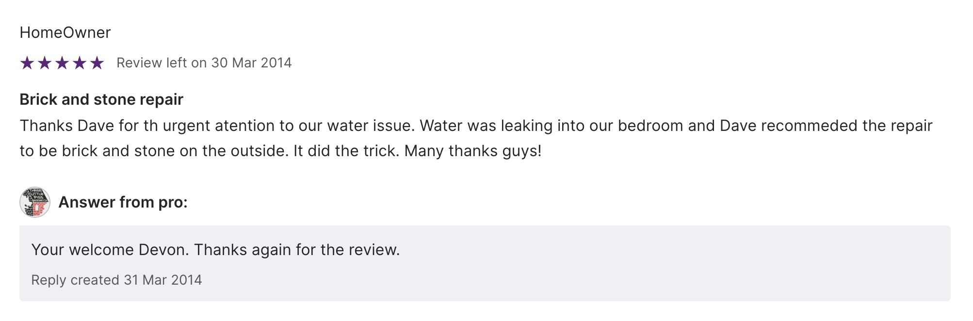
Task: Click the HomeOwner reviewer name
Action: tap(65, 32)
